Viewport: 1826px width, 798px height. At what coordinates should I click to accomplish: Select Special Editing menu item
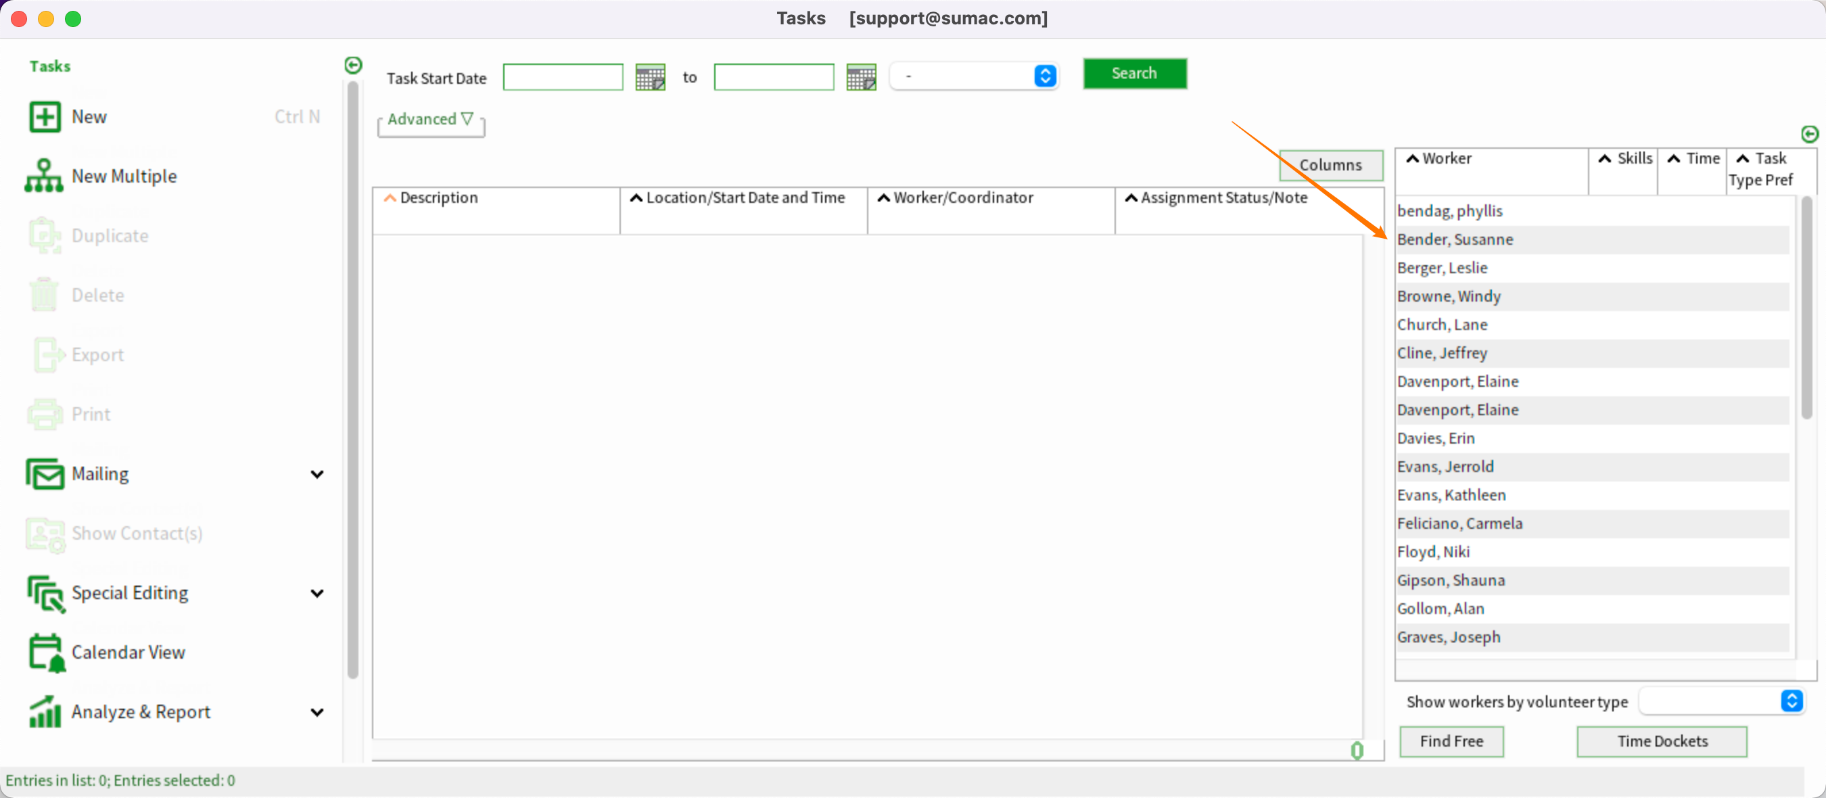pos(130,593)
